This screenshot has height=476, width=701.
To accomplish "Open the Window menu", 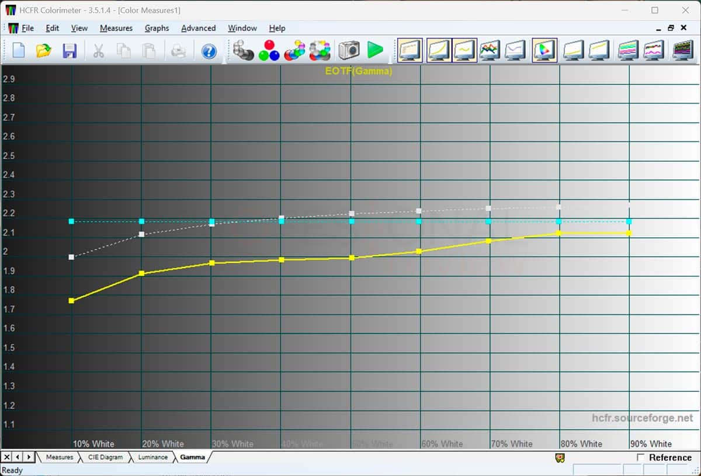I will [x=242, y=28].
